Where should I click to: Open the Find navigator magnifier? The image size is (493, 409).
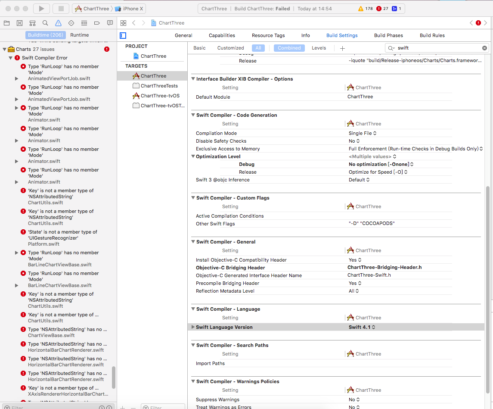(x=45, y=23)
